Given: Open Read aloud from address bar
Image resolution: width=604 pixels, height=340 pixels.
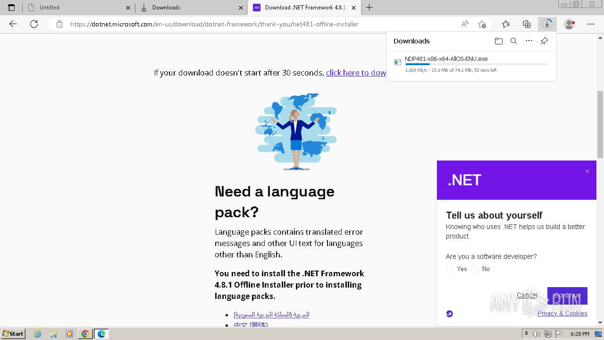Looking at the screenshot, I should (x=465, y=24).
